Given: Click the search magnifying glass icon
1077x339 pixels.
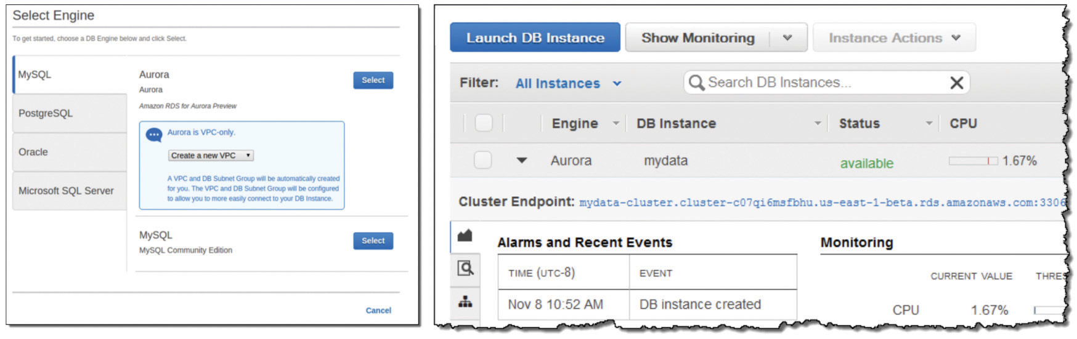Looking at the screenshot, I should (696, 83).
